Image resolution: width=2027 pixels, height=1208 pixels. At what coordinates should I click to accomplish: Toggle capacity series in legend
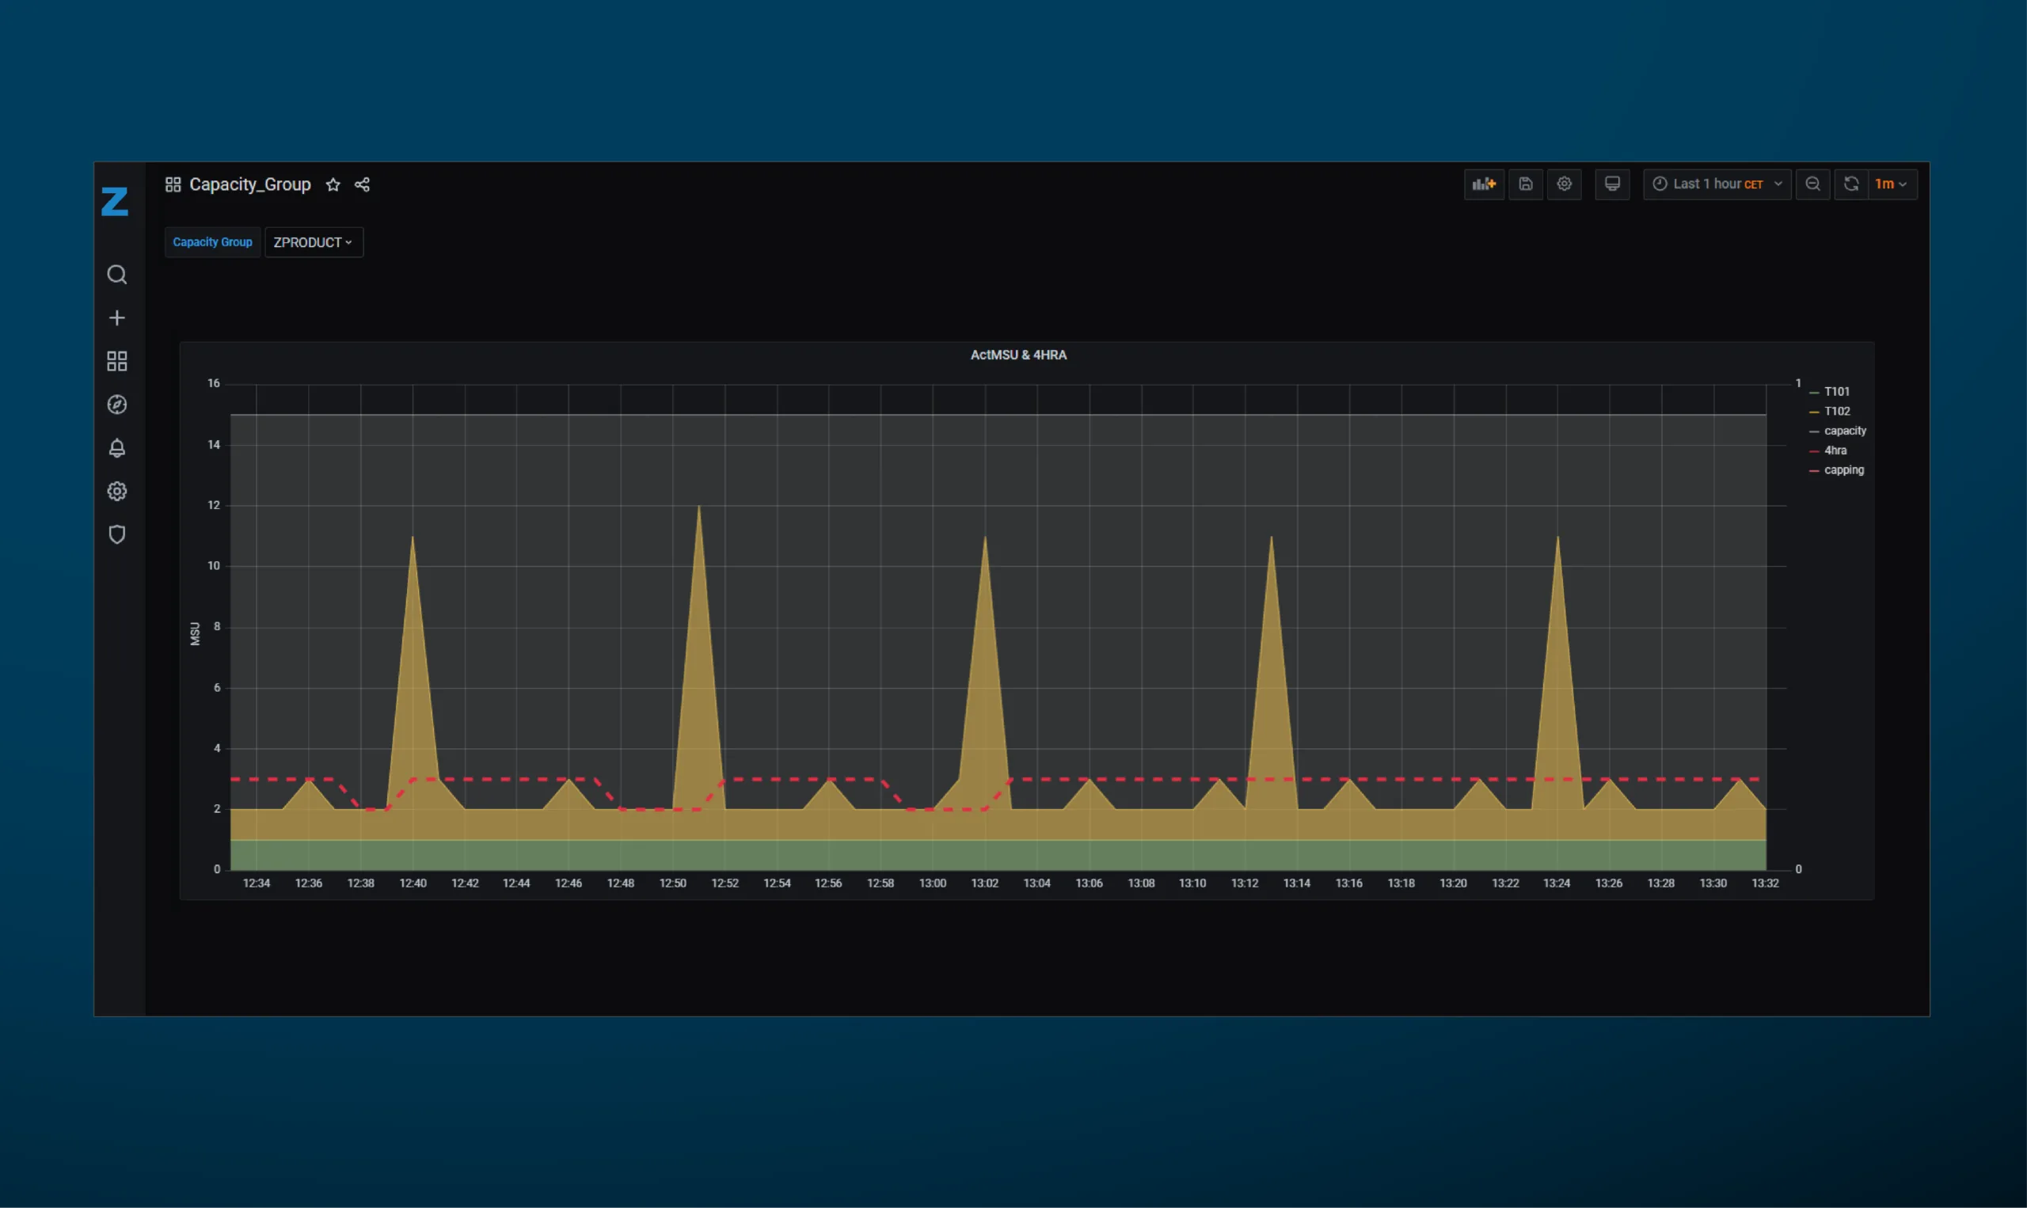click(1845, 431)
